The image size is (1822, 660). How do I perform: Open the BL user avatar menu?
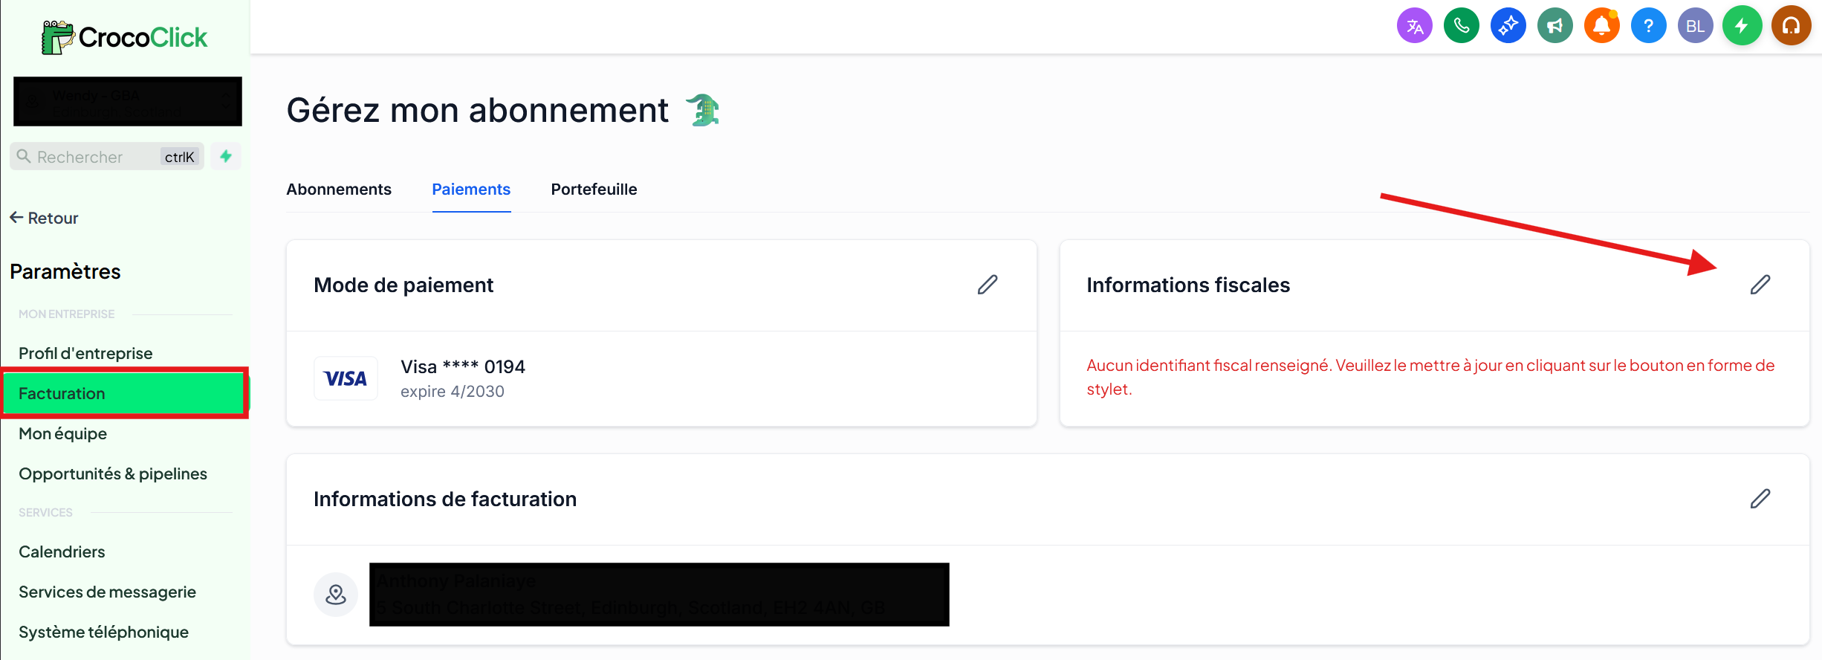(x=1696, y=26)
